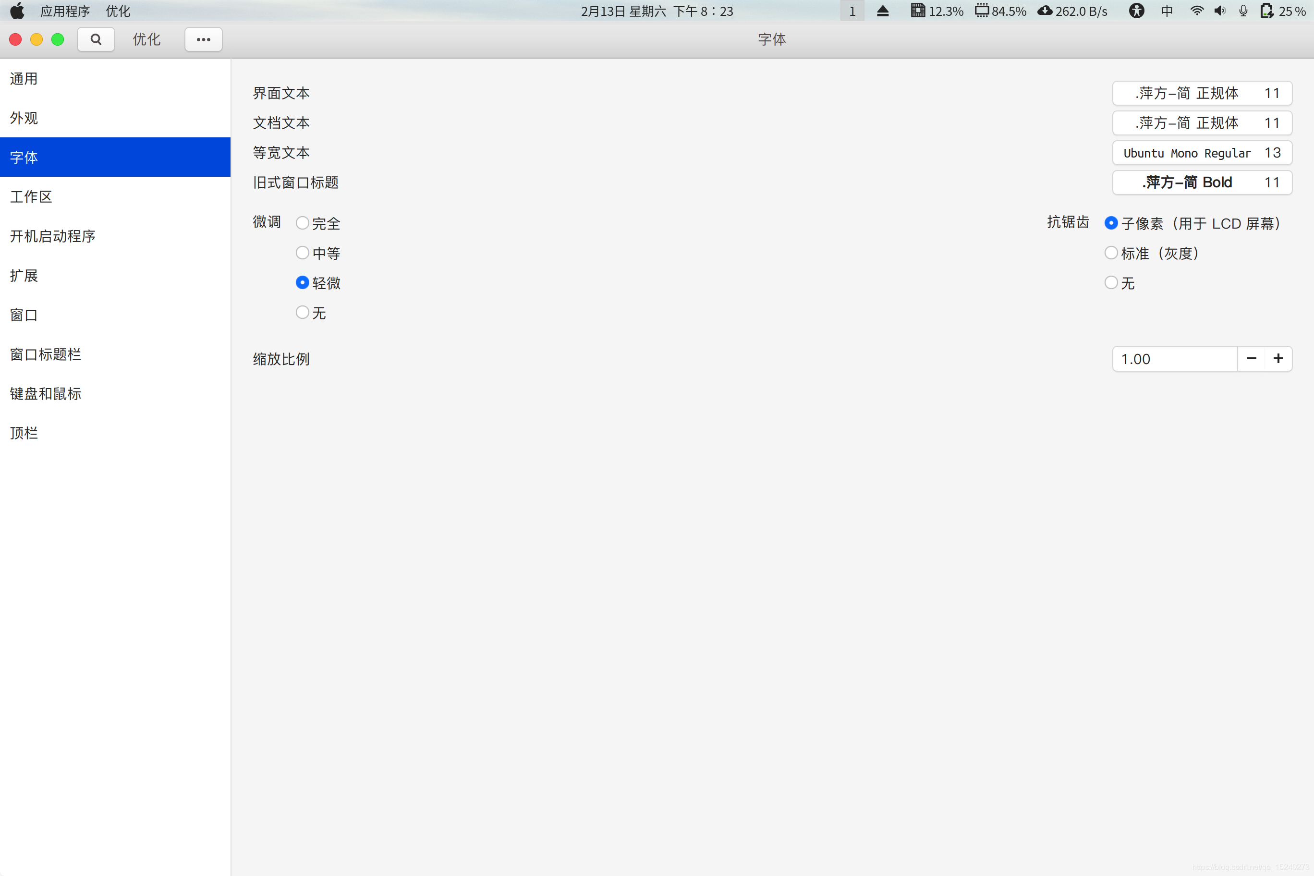
Task: Click the memory usage 84.5% indicator
Action: click(1000, 11)
